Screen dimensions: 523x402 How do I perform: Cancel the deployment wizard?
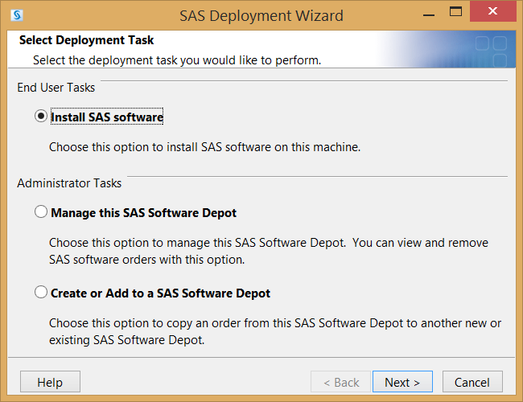pyautogui.click(x=472, y=382)
